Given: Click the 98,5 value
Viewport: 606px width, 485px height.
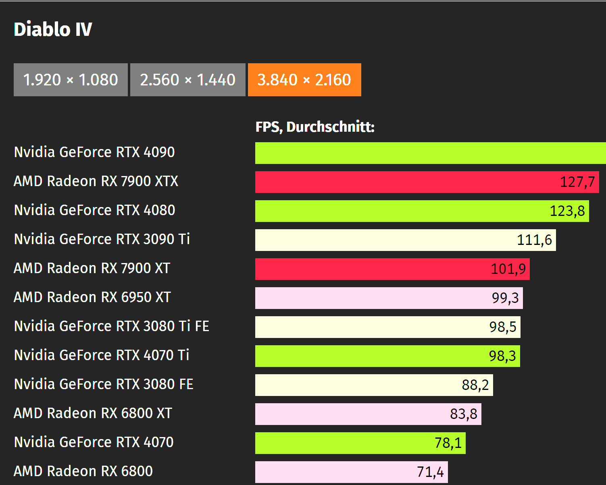Looking at the screenshot, I should (x=503, y=327).
